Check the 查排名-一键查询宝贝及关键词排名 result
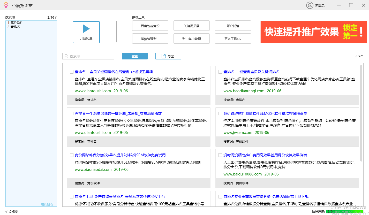The width and height of the screenshot is (369, 215). tap(220, 72)
